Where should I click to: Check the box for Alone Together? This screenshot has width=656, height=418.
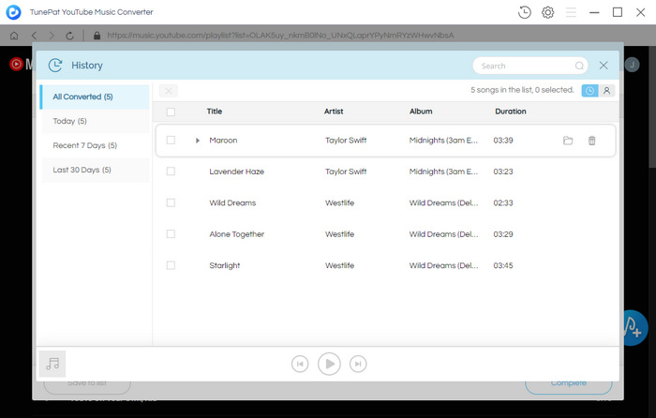coord(171,234)
